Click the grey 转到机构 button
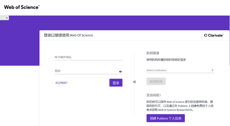This screenshot has height=126, width=230. click(156, 81)
